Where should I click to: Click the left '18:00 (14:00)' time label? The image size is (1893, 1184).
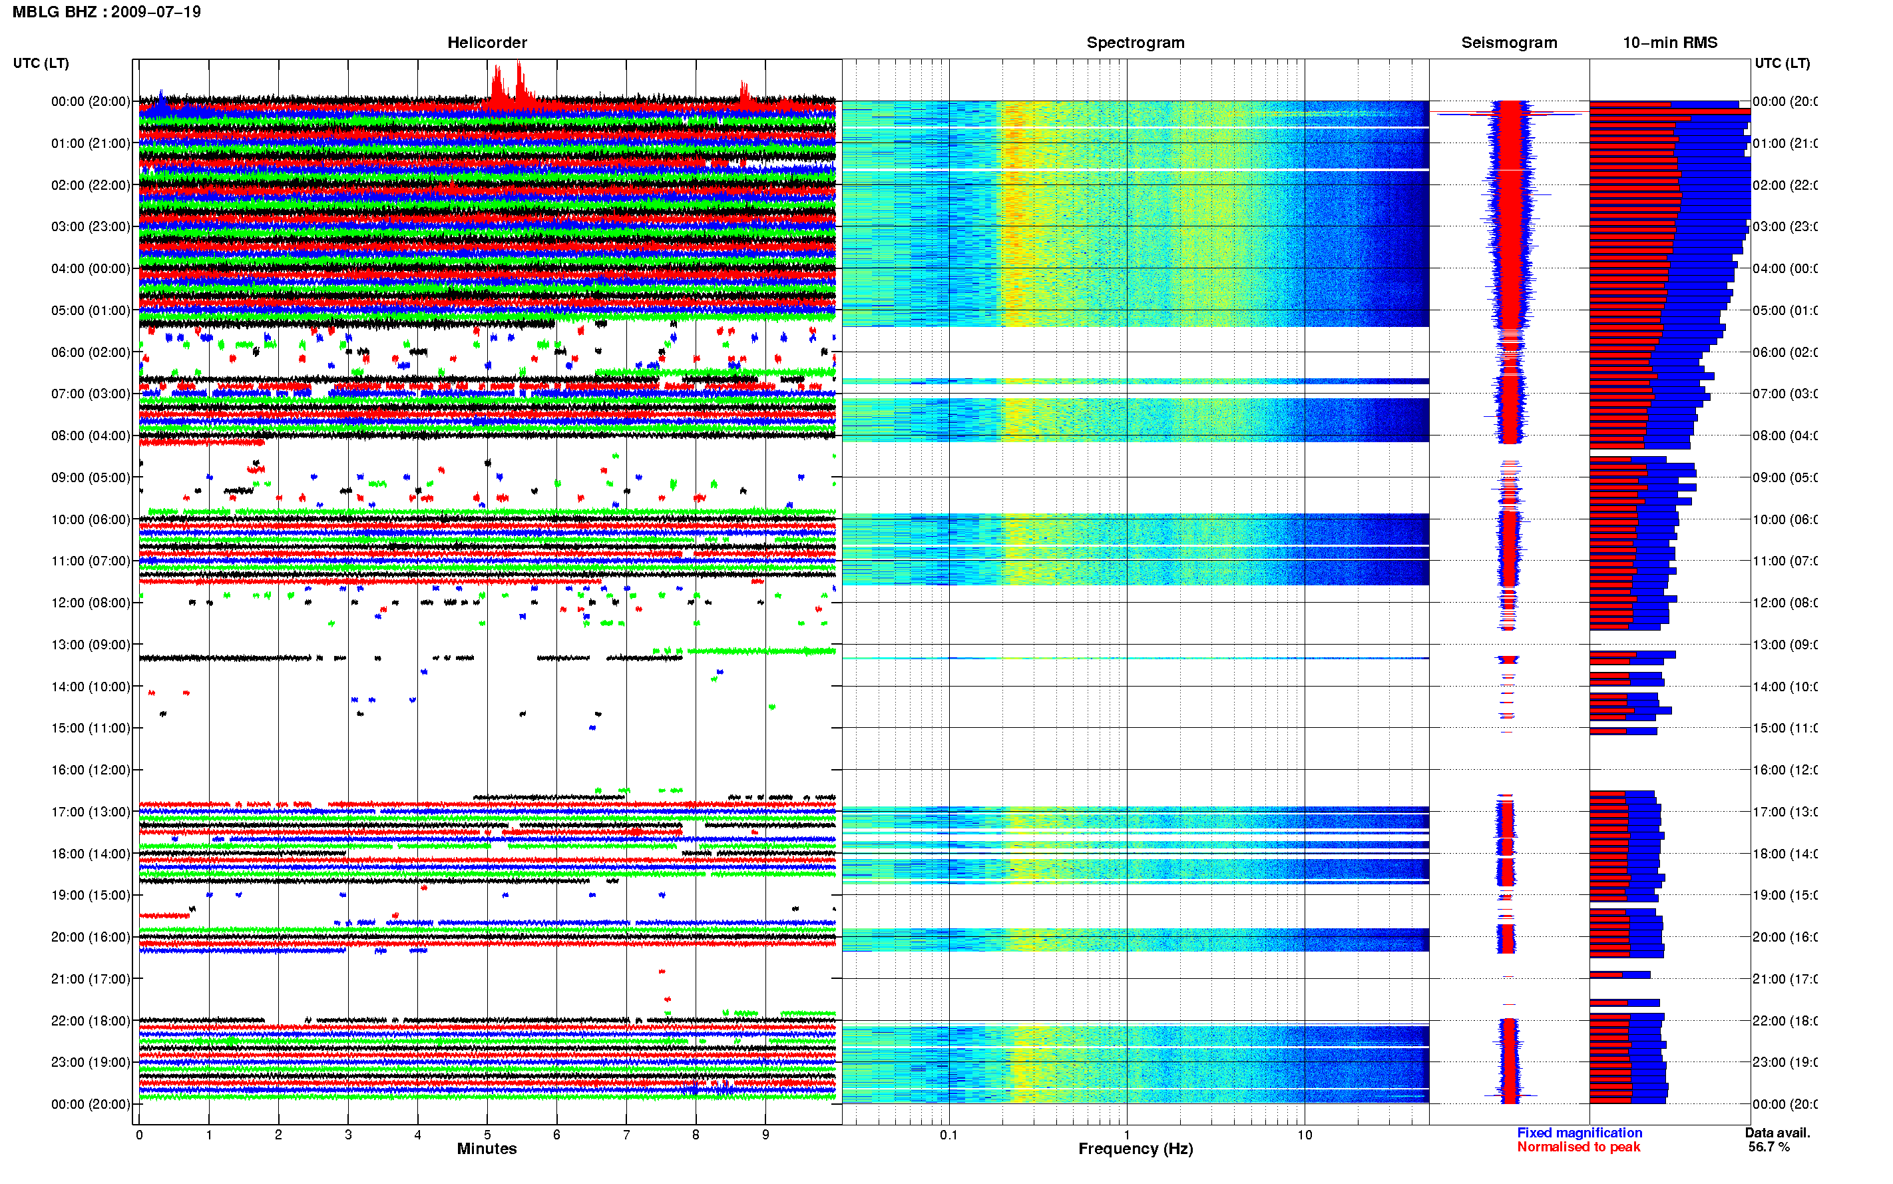point(91,854)
